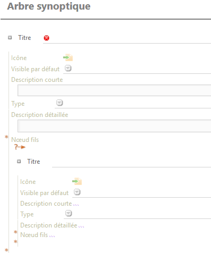Click the Description détaillée text area
The height and width of the screenshot is (253, 211).
click(114, 126)
